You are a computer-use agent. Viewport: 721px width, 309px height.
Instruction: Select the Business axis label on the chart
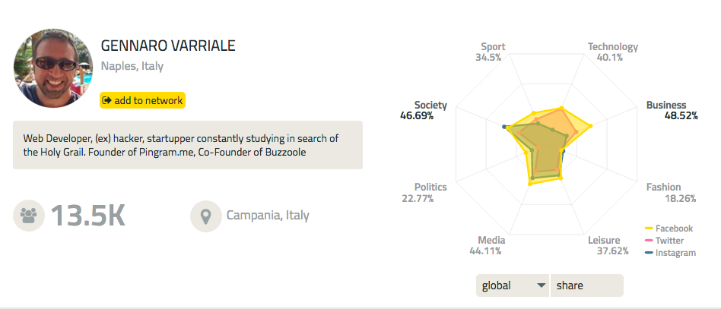click(x=666, y=106)
